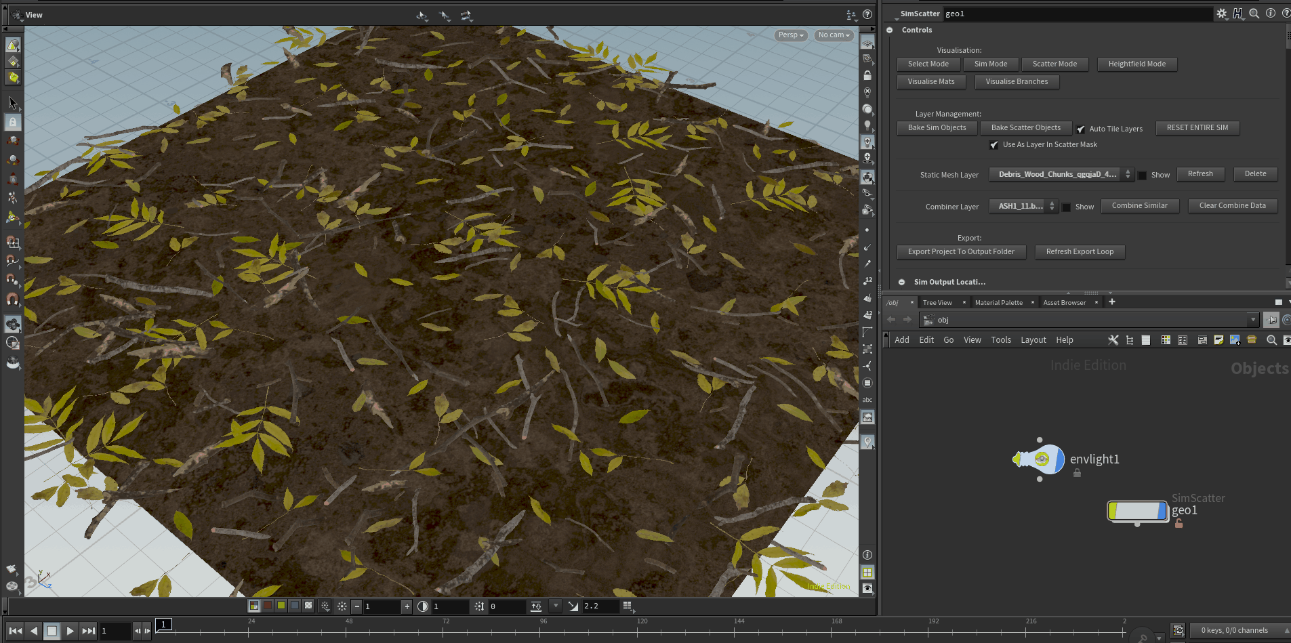Enable Show for the Static Mesh Layer
Viewport: 1291px width, 643px height.
pyautogui.click(x=1142, y=175)
